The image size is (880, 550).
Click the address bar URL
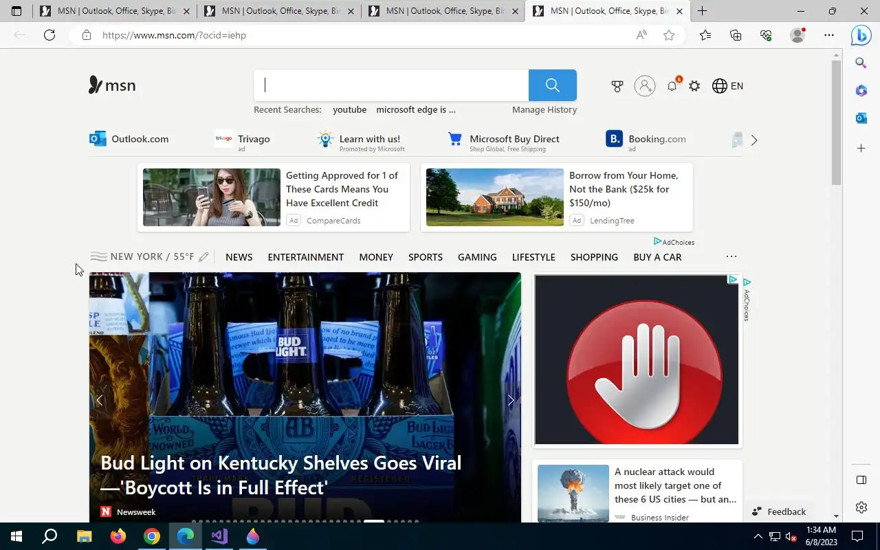(x=174, y=35)
